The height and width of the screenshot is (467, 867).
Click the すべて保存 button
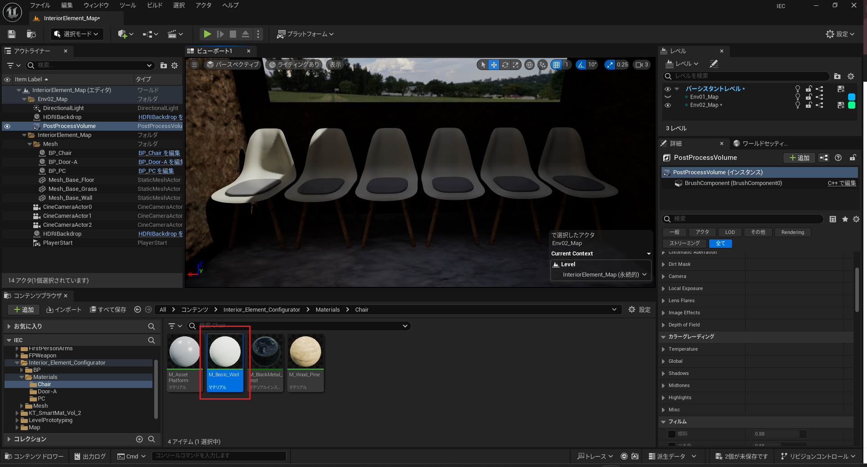pos(108,309)
